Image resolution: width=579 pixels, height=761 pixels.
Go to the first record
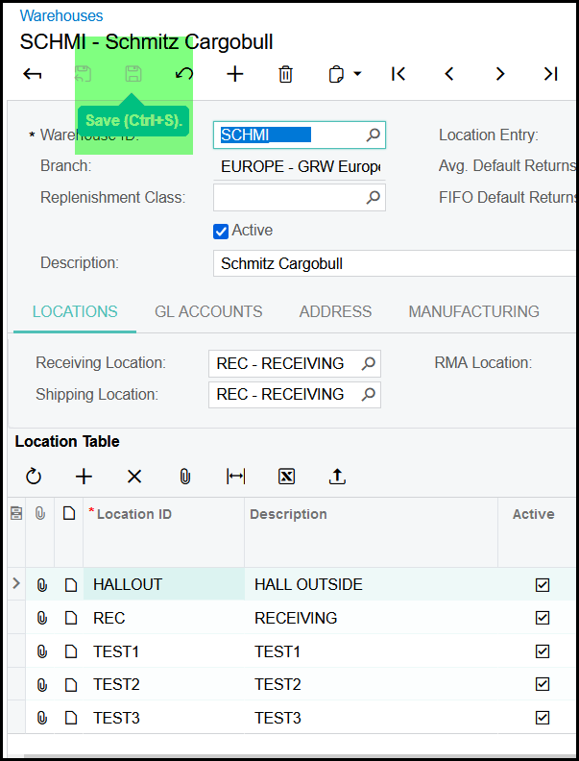(x=398, y=74)
